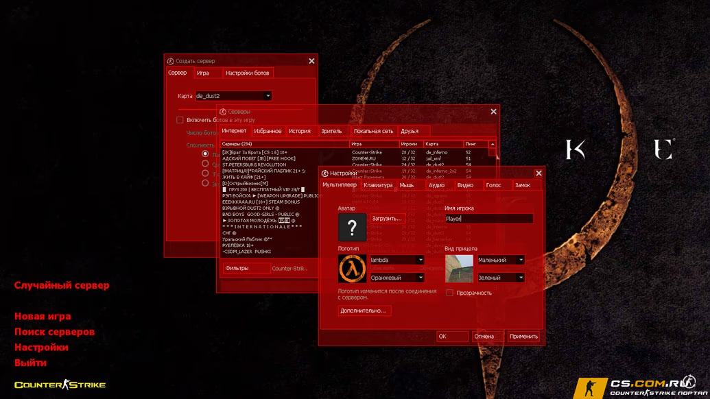Enable Включить ботов в эту игру checkbox
This screenshot has width=710, height=399.
coord(180,120)
